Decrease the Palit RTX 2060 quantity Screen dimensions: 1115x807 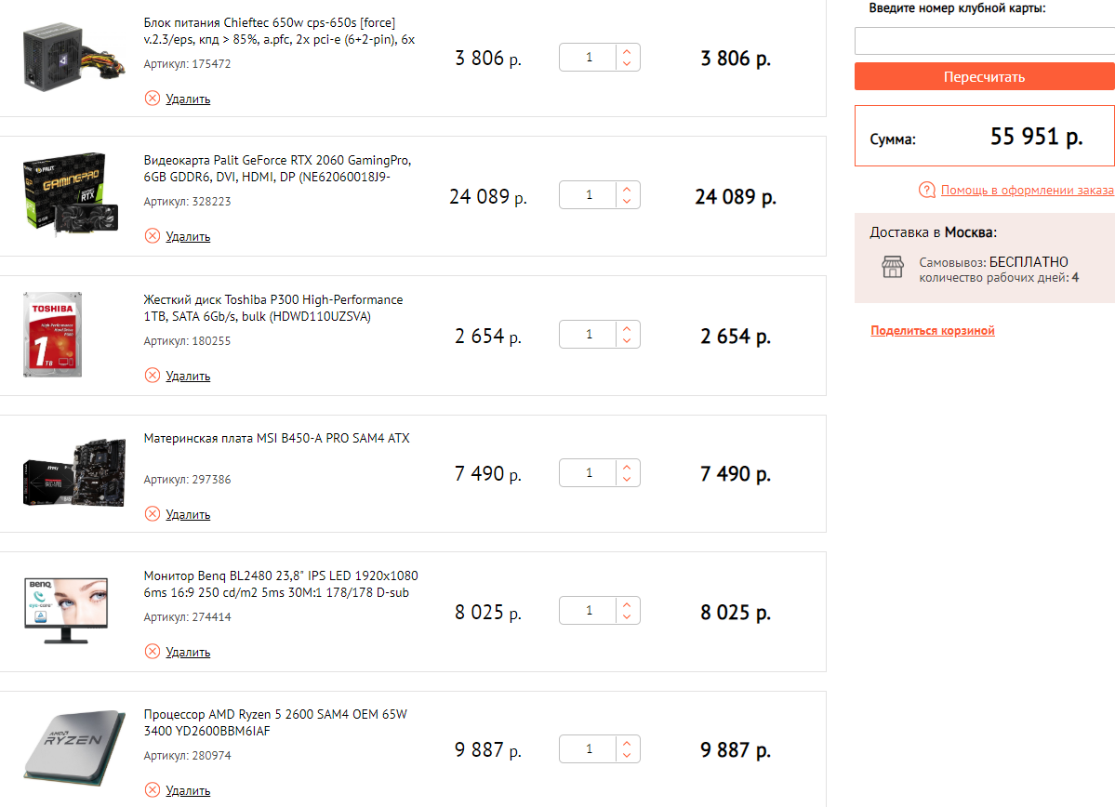[627, 202]
